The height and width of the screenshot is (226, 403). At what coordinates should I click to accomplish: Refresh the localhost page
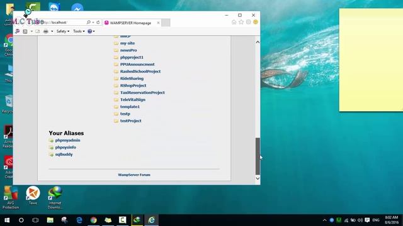point(98,23)
